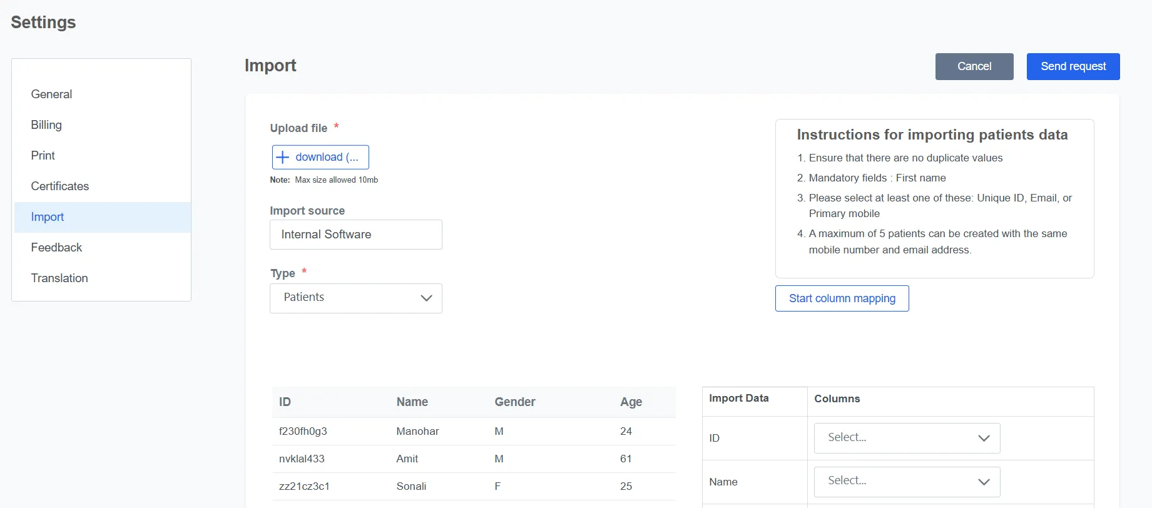The image size is (1152, 508).
Task: Expand the Name column mapping Select dropdown
Action: [x=907, y=482]
